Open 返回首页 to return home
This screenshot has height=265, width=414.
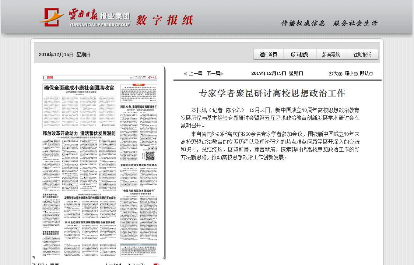pyautogui.click(x=268, y=54)
